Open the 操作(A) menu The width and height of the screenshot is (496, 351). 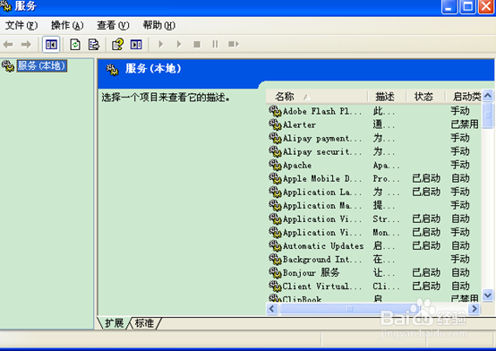pos(67,25)
